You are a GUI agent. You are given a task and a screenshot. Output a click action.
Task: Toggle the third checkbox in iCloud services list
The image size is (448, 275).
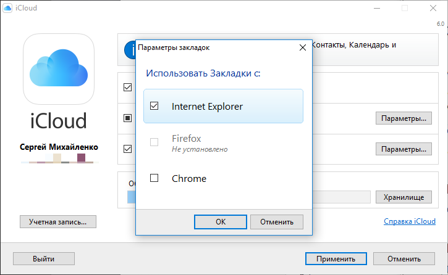click(x=127, y=149)
